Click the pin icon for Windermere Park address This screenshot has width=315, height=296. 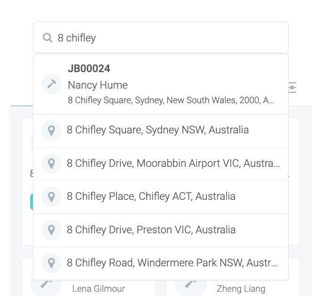pyautogui.click(x=51, y=263)
